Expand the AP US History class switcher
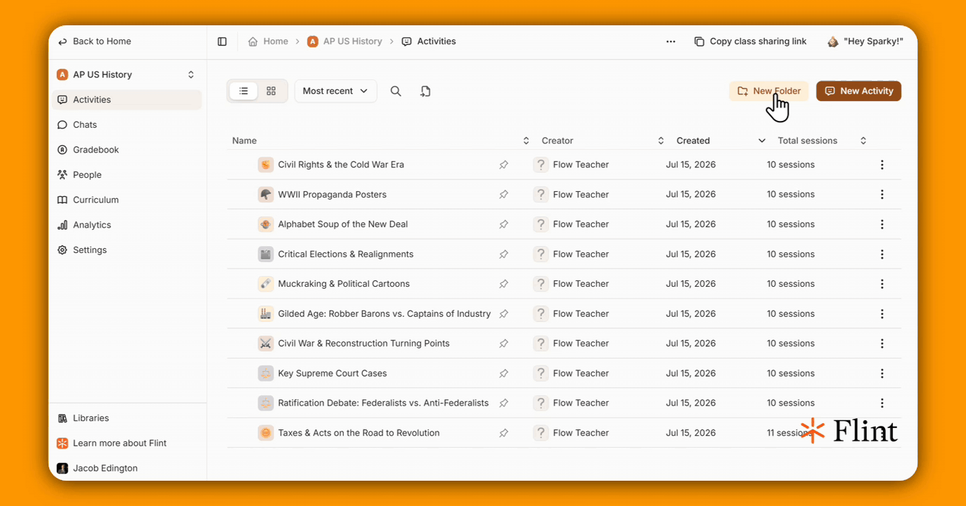This screenshot has width=966, height=506. [191, 74]
